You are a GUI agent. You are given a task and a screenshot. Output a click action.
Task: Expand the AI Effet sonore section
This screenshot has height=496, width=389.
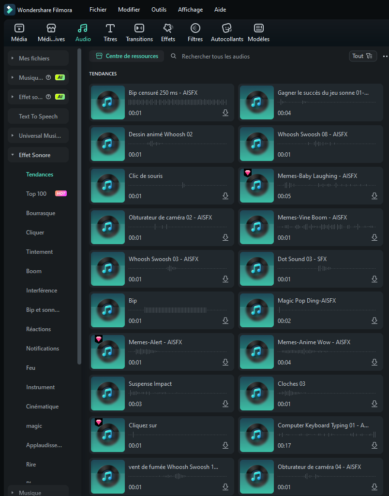(13, 97)
